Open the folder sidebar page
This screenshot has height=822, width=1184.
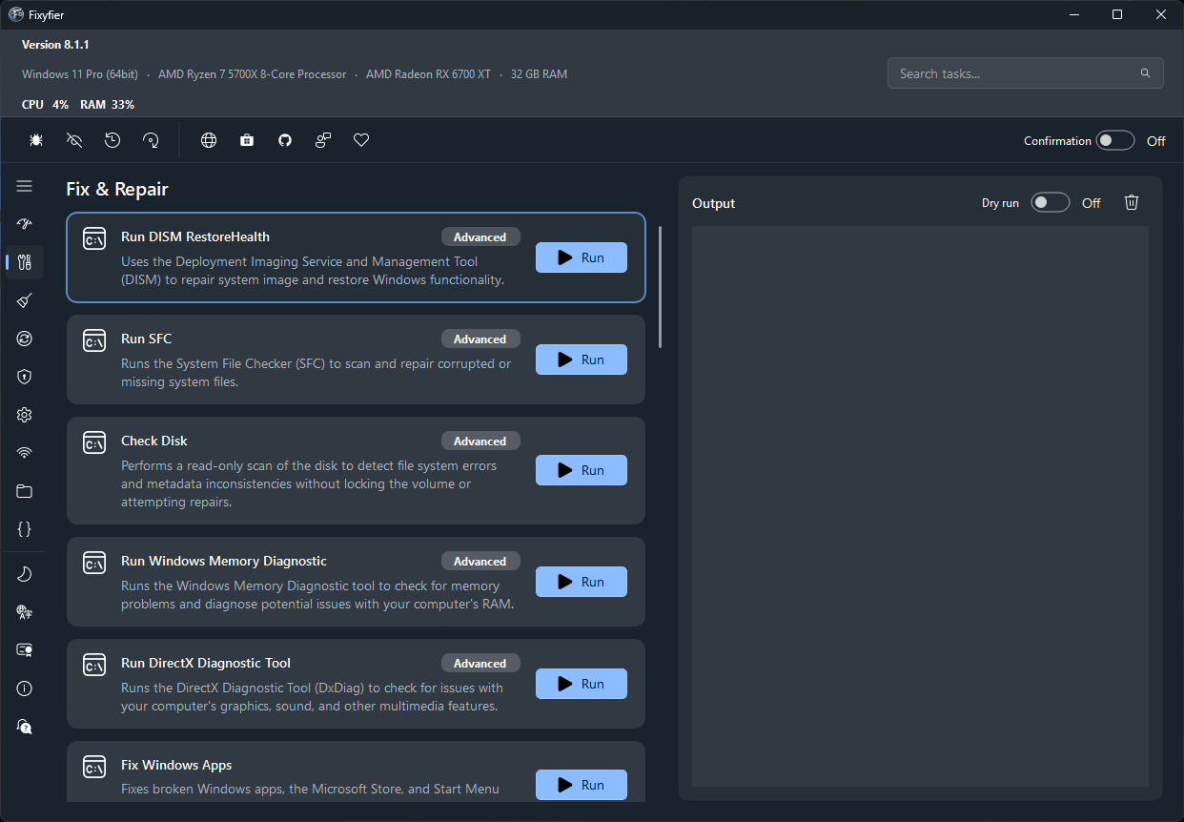pyautogui.click(x=25, y=491)
